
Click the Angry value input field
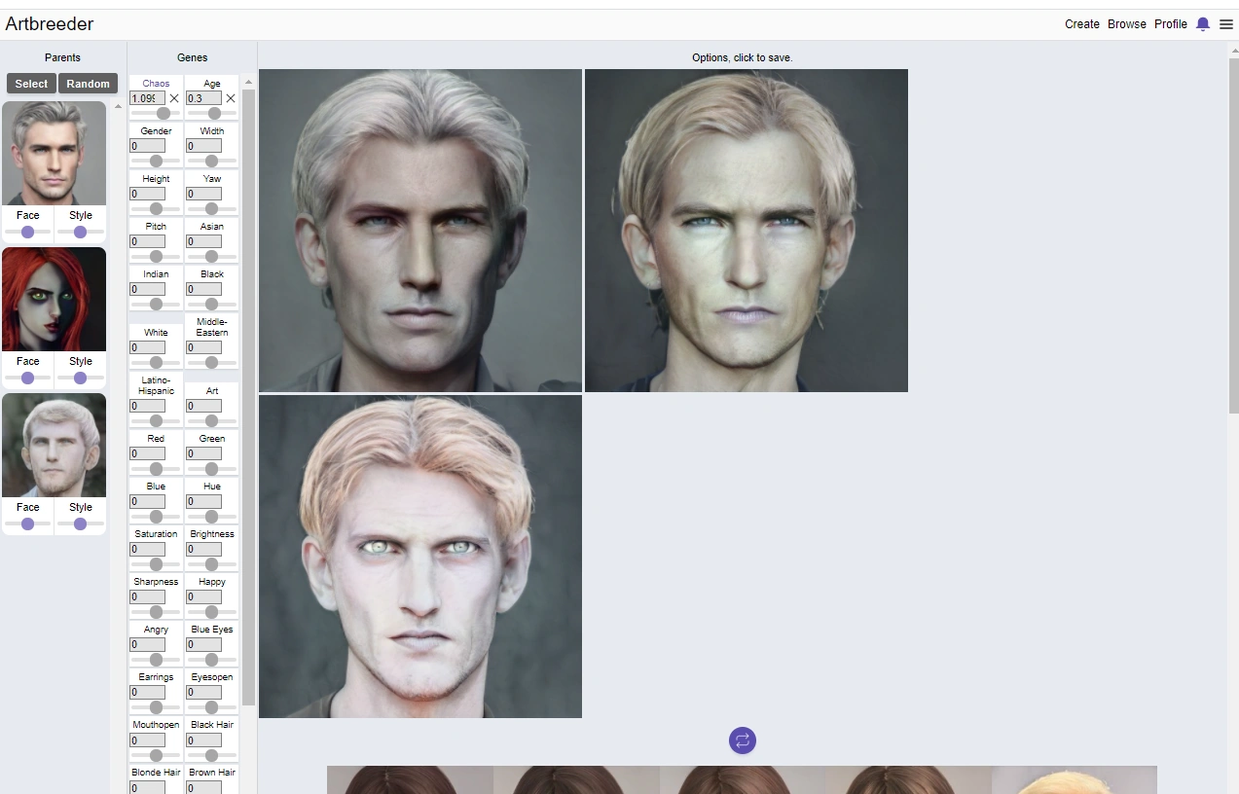pyautogui.click(x=148, y=644)
